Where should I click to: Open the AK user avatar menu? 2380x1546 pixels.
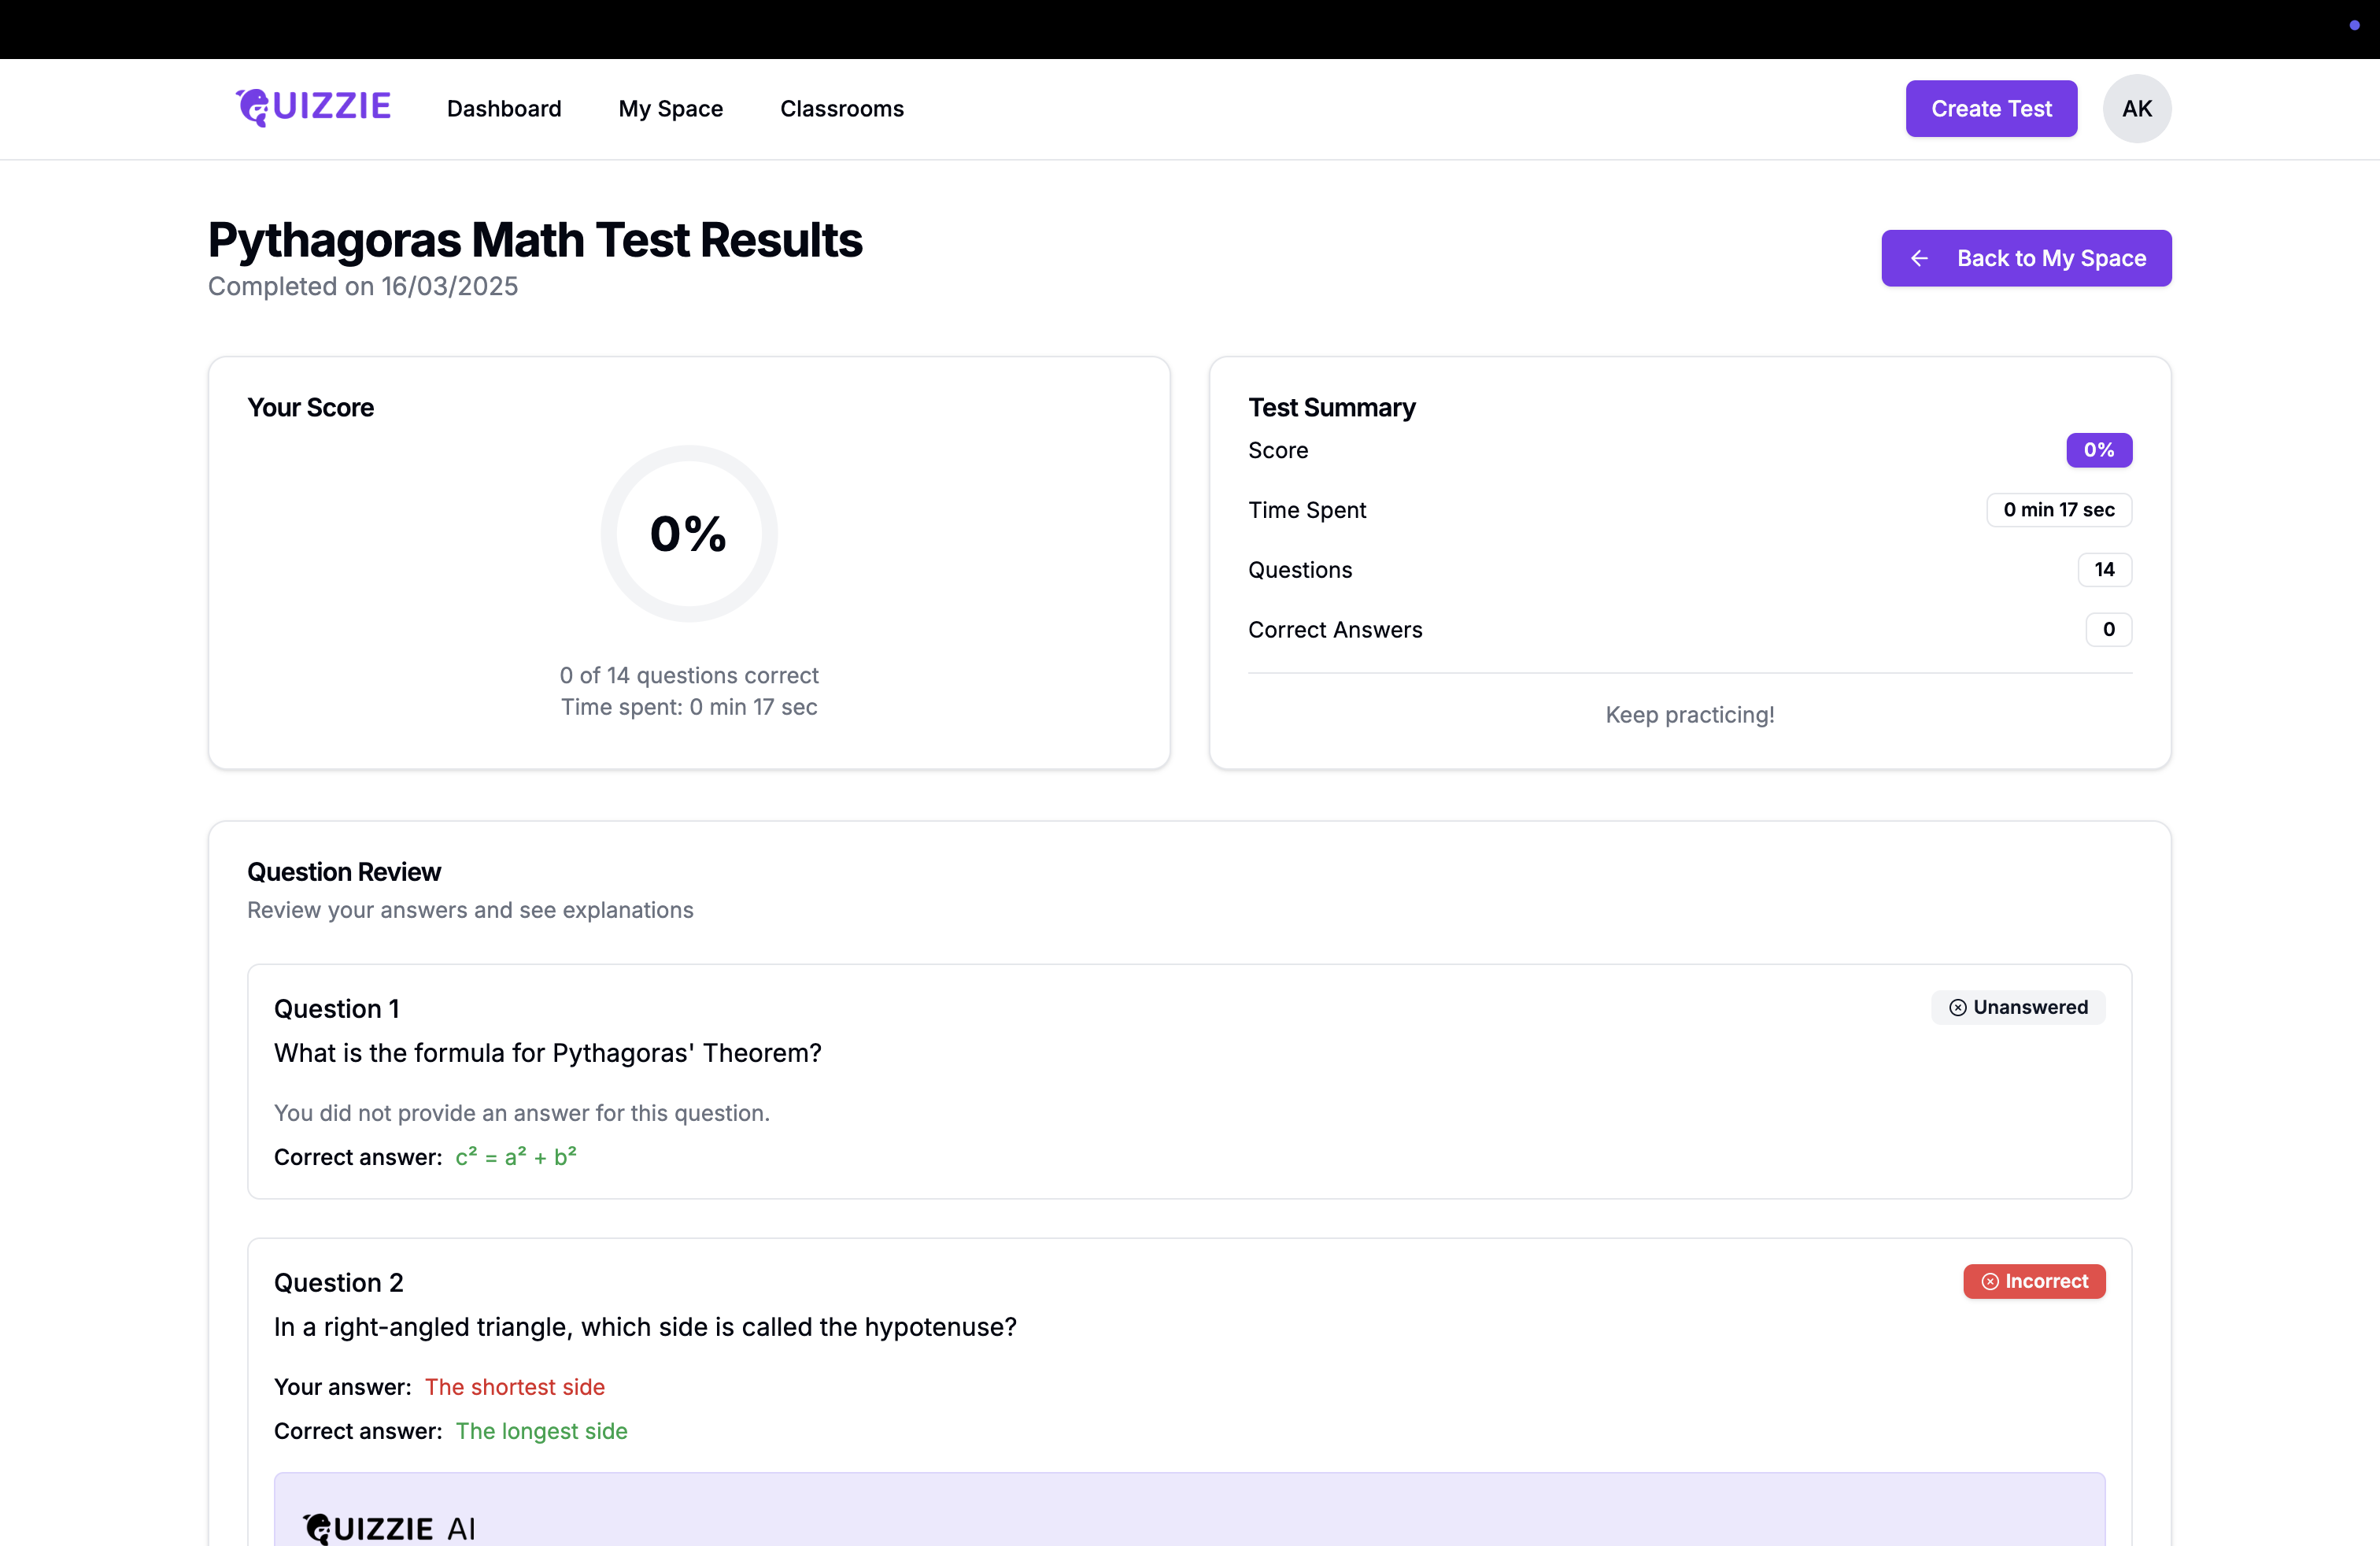(x=2136, y=108)
